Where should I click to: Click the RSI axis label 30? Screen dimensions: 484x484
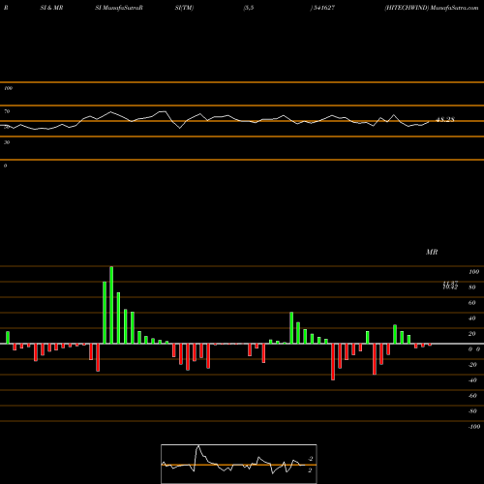tap(7, 142)
